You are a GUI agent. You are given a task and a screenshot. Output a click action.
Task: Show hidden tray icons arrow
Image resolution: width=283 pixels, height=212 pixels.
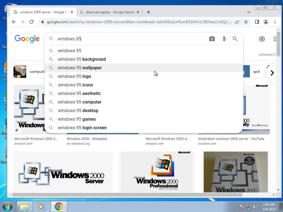click(x=235, y=207)
